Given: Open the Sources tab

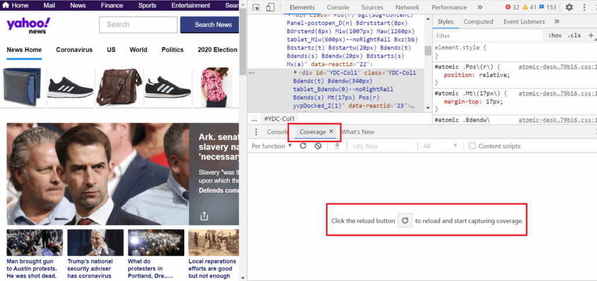Looking at the screenshot, I should coord(372,7).
